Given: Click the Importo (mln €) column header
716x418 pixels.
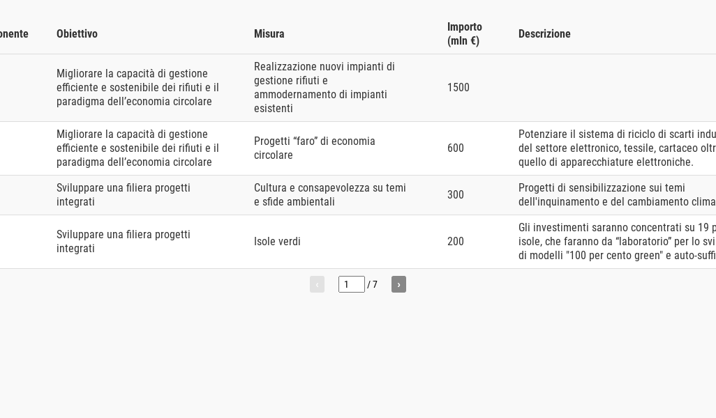Looking at the screenshot, I should coord(465,34).
